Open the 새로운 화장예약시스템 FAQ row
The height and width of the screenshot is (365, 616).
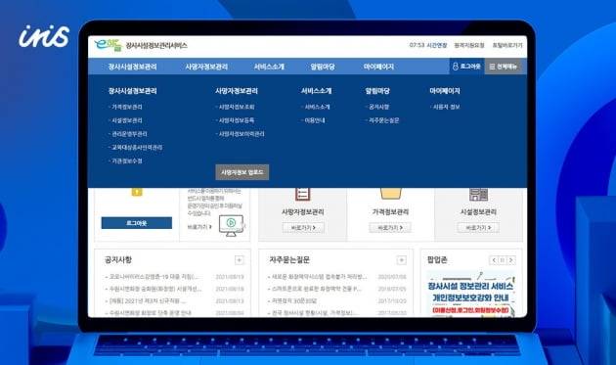(336, 277)
